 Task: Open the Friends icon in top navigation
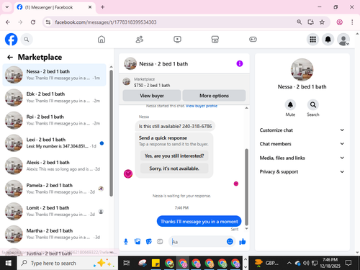140,40
